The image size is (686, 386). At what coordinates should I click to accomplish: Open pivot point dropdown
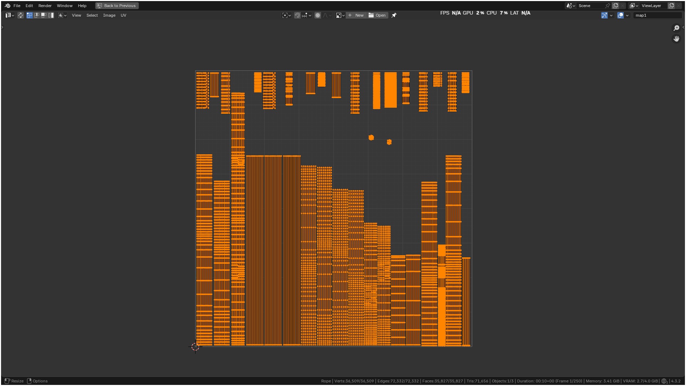pyautogui.click(x=286, y=15)
